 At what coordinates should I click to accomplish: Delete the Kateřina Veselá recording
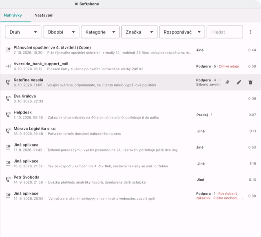coord(250,82)
